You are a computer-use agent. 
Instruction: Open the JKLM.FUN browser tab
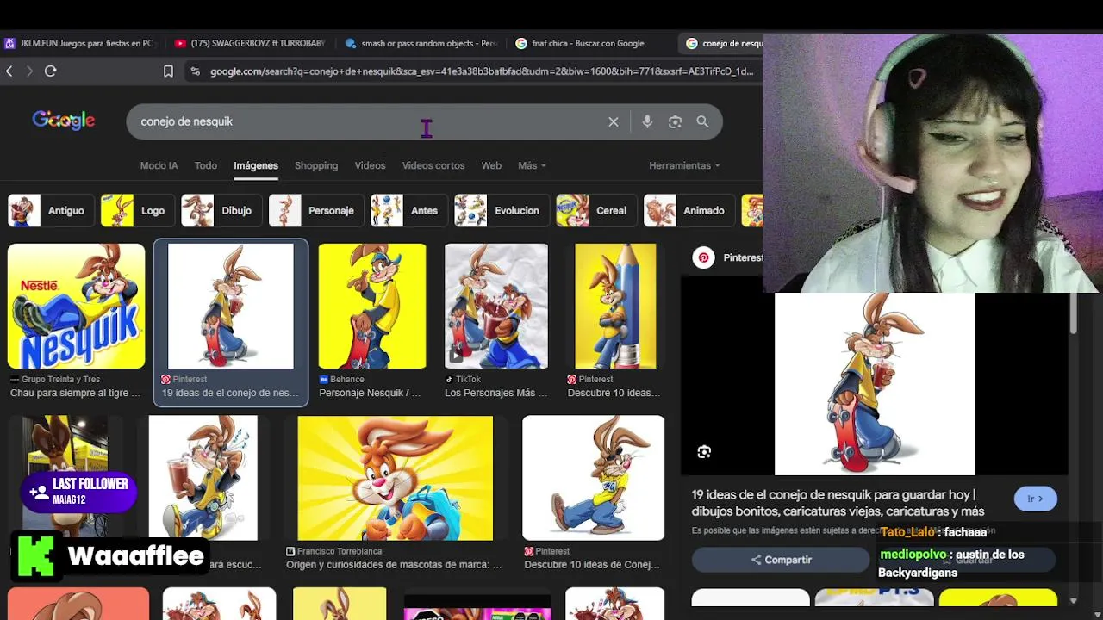coord(79,43)
